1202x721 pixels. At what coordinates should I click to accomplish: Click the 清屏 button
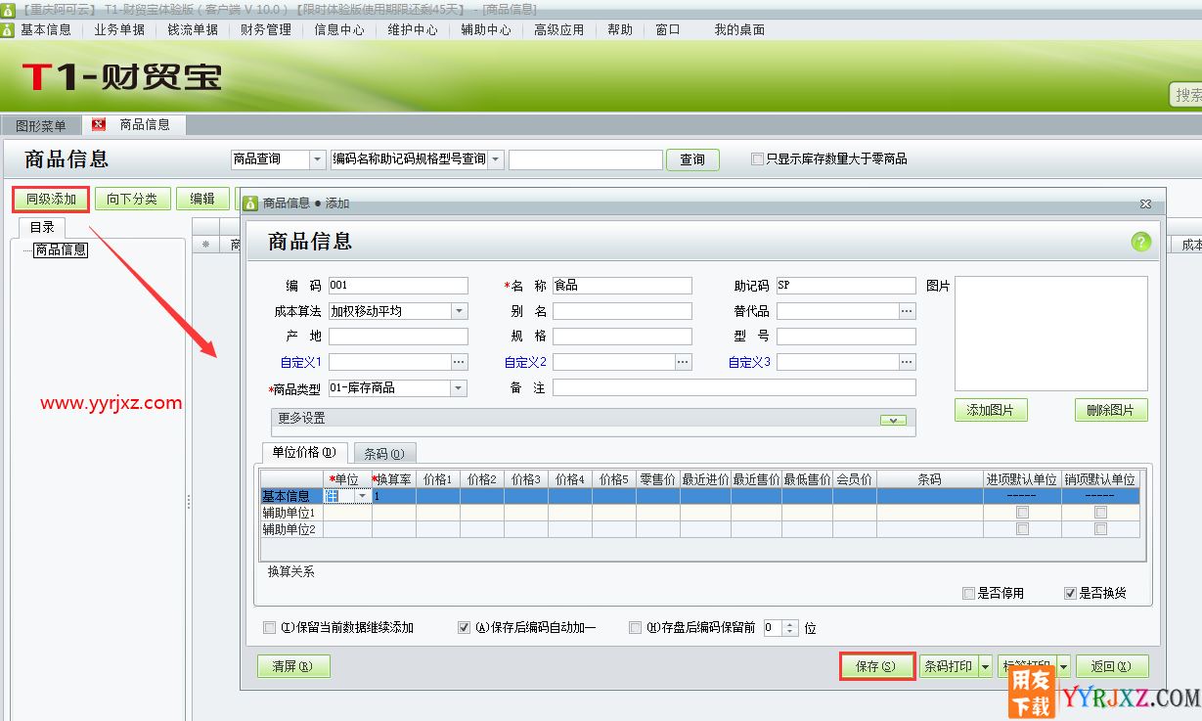pyautogui.click(x=293, y=666)
